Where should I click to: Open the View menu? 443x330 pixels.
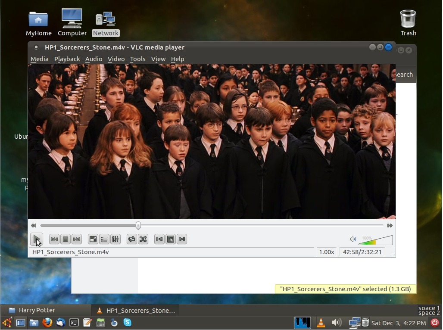158,59
